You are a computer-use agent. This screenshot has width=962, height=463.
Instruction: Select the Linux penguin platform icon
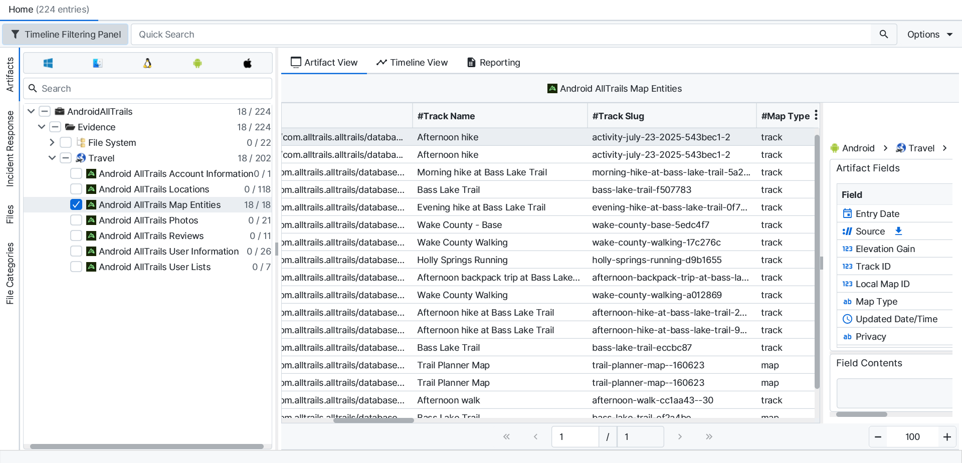pyautogui.click(x=147, y=63)
